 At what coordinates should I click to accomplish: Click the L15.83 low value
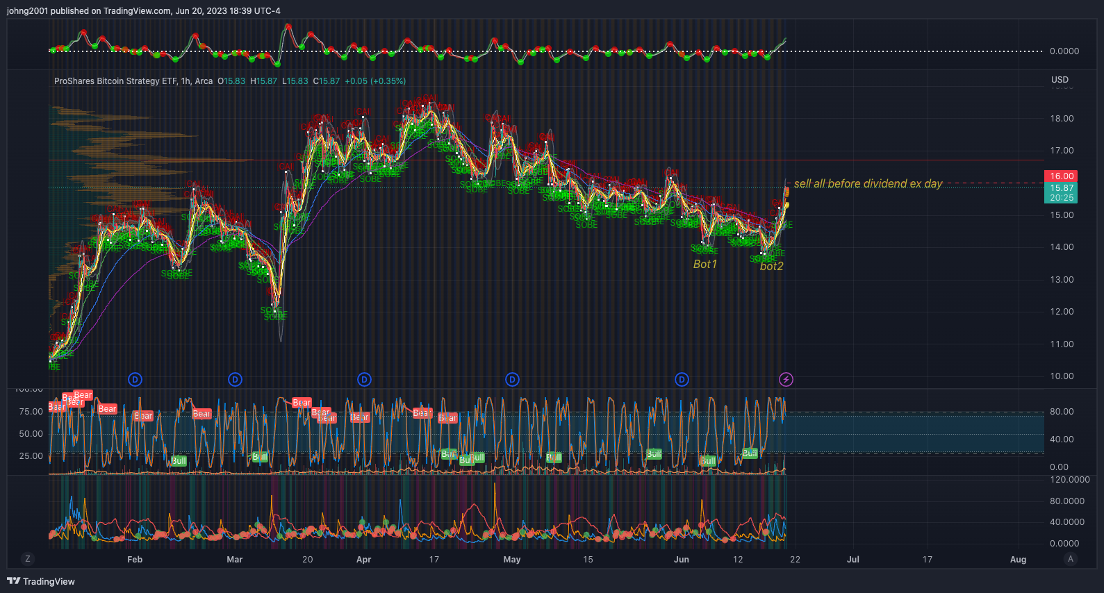(295, 81)
